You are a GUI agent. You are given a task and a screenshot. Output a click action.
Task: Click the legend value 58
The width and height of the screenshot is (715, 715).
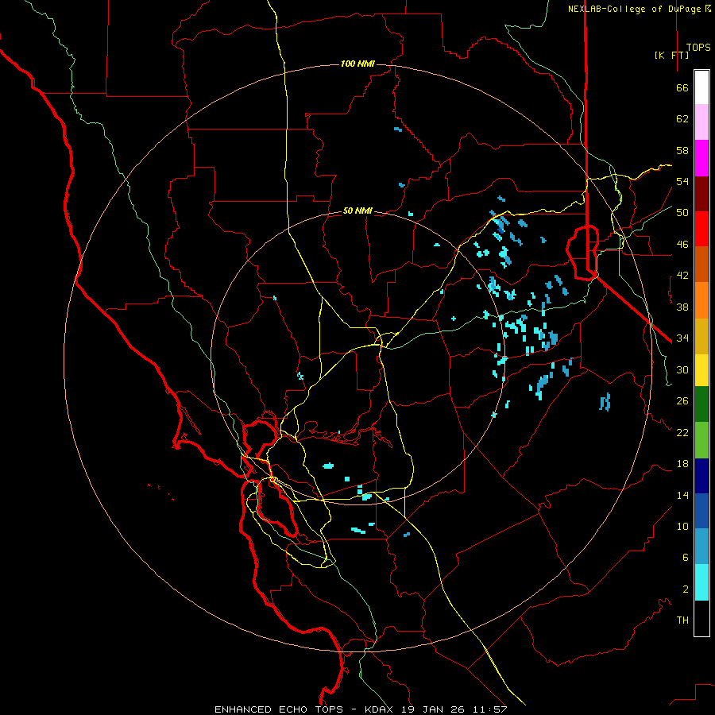(x=682, y=150)
